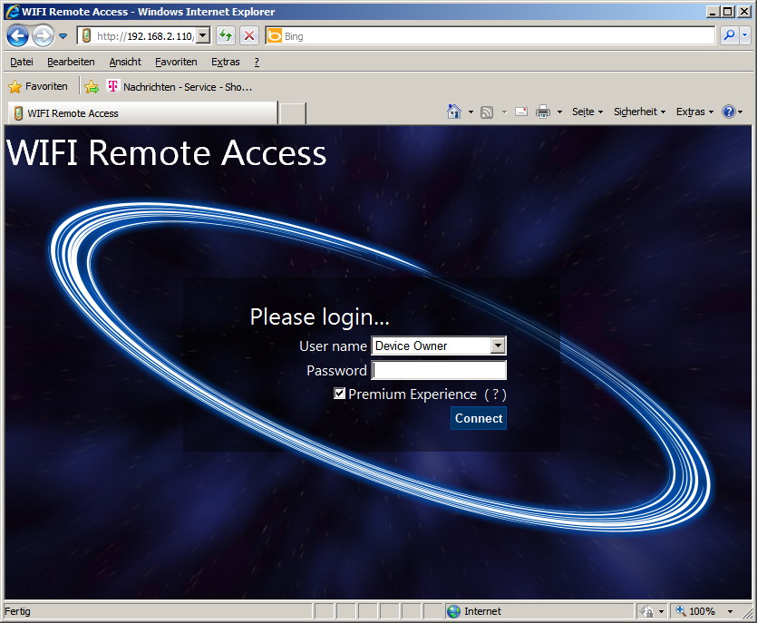
Task: Open the Sicherheit command bar menu
Action: (x=640, y=112)
